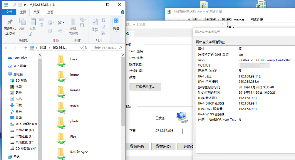The height and width of the screenshot is (160, 295).
Task: Switch to the 主页 home ribbon tab
Action: coord(23,12)
